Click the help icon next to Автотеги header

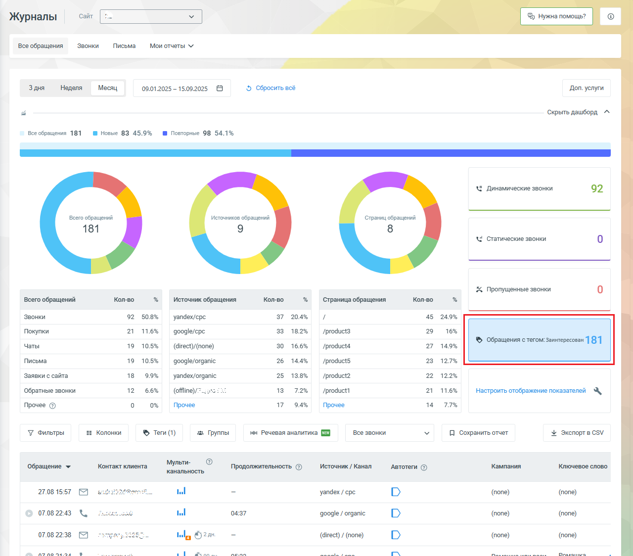424,467
